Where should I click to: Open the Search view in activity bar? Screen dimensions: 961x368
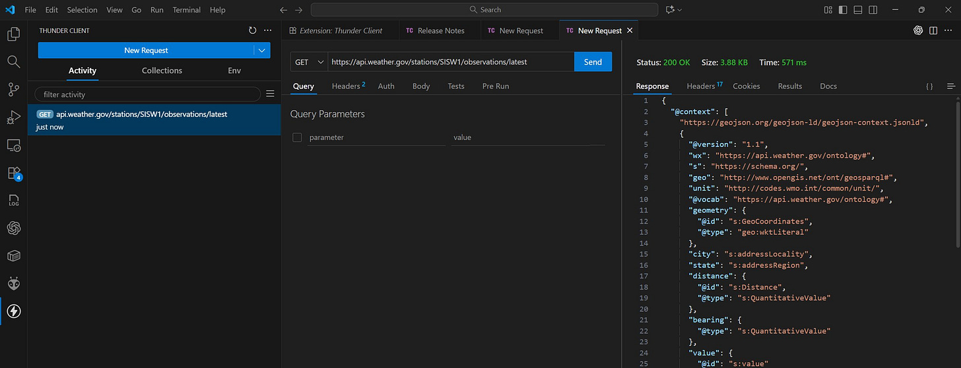(x=13, y=61)
